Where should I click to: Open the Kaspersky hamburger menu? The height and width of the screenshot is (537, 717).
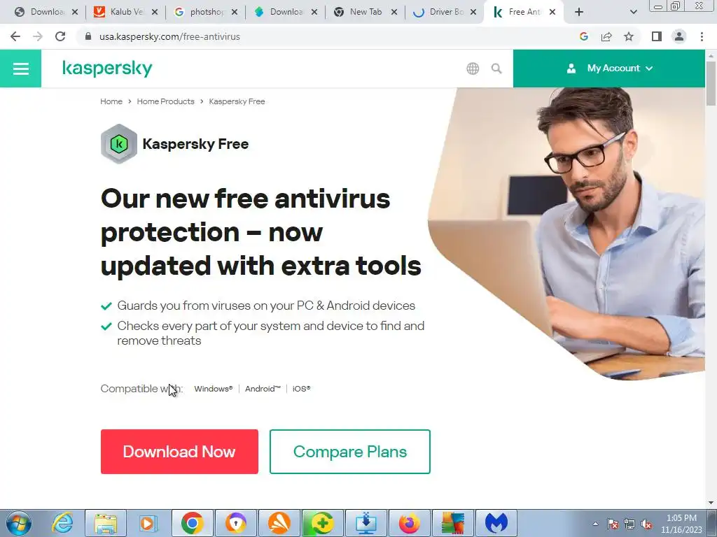click(20, 69)
